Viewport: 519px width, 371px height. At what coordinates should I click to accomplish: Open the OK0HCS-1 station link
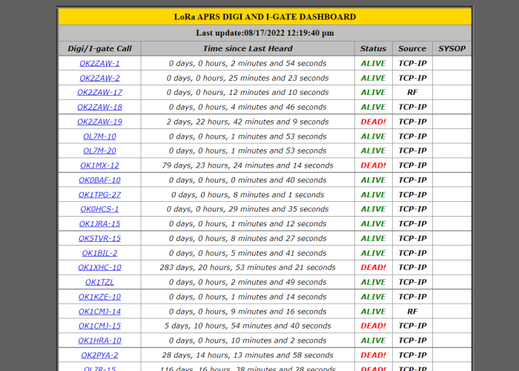click(99, 209)
